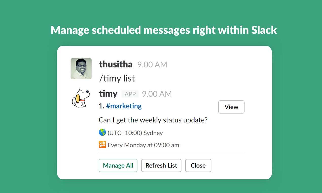Click the Manage scheduled messages headline

(x=164, y=30)
